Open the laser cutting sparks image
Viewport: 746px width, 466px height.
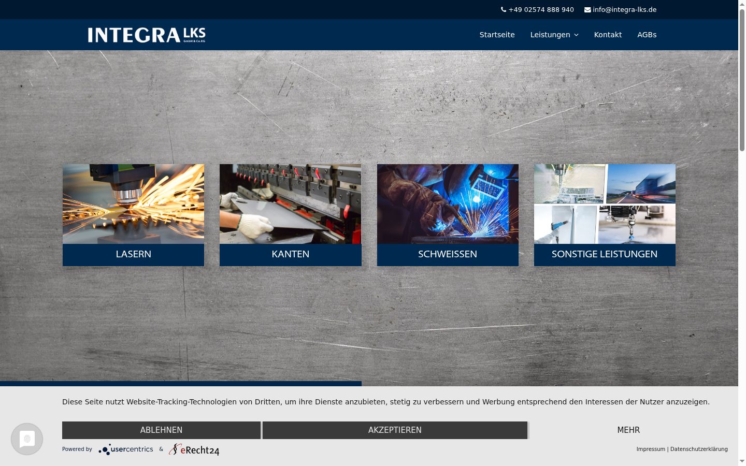pos(133,204)
